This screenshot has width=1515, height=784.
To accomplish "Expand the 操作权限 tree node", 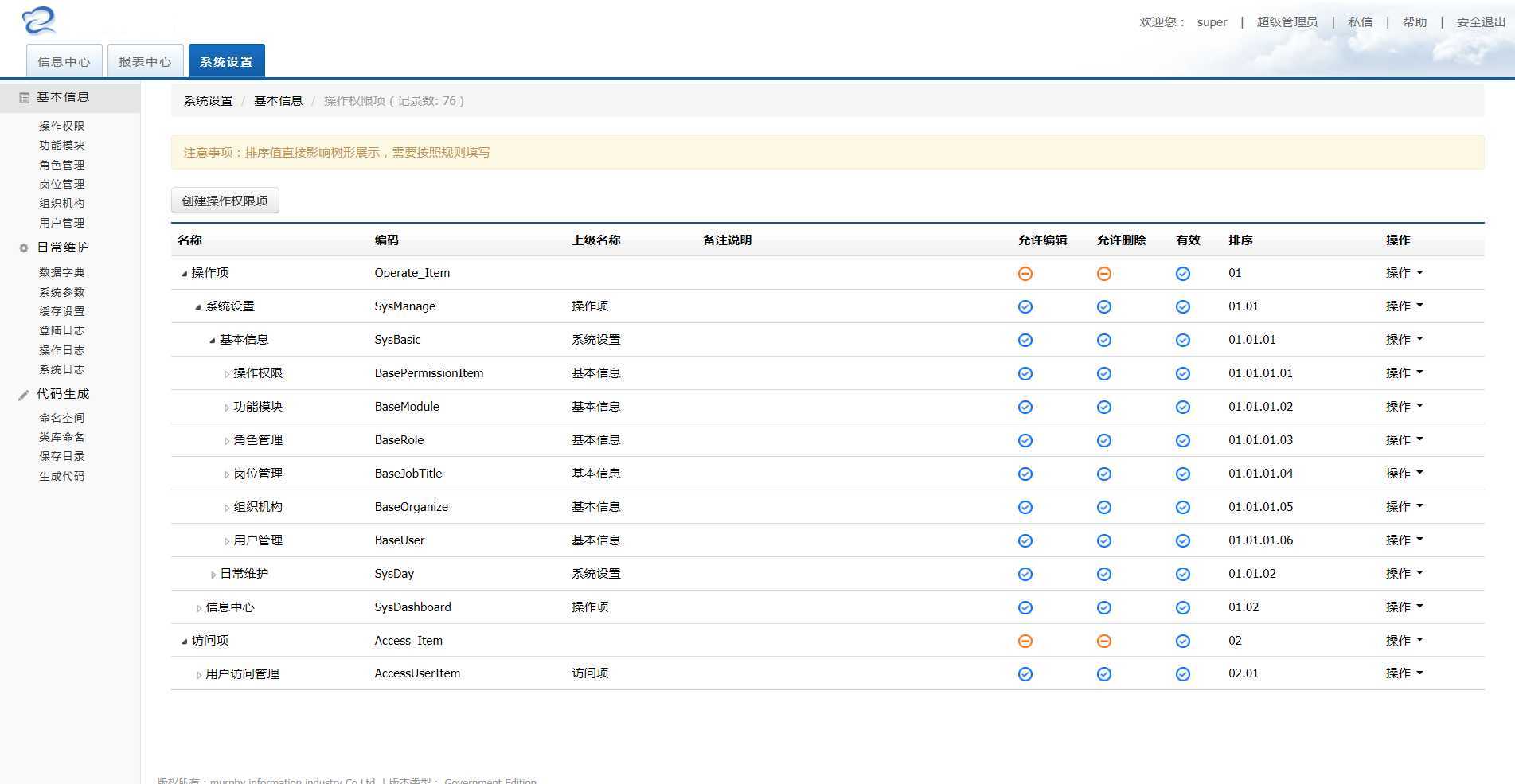I will 227,374.
